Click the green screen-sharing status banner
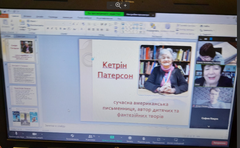240x148 pixels. (105, 14)
